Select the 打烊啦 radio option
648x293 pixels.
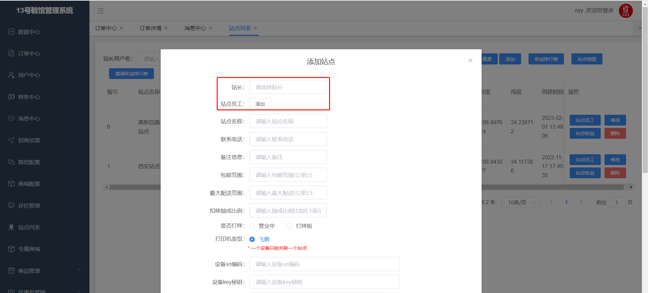[x=289, y=226]
